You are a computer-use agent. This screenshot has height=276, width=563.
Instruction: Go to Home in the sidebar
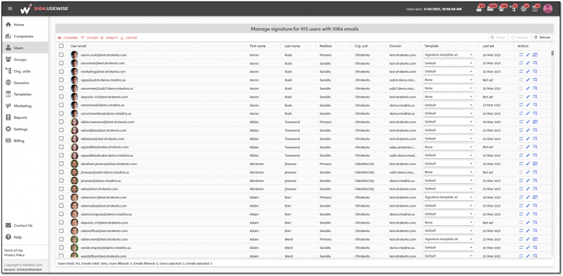point(25,25)
